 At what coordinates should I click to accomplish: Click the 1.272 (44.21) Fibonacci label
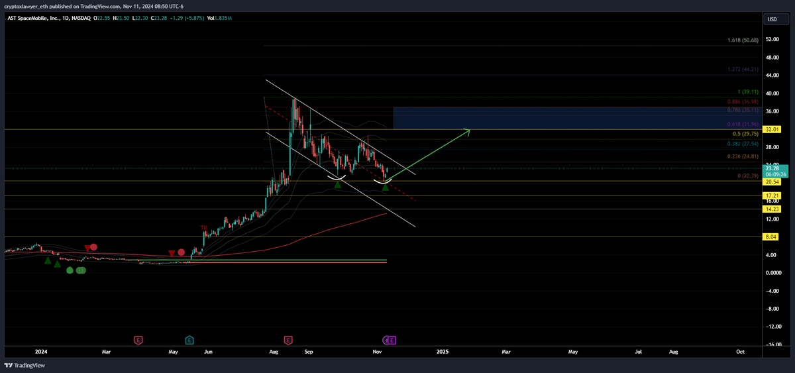(743, 69)
